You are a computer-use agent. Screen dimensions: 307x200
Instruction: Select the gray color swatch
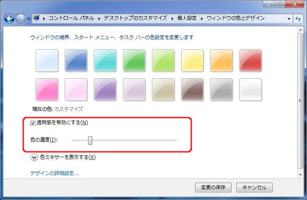coord(221,90)
